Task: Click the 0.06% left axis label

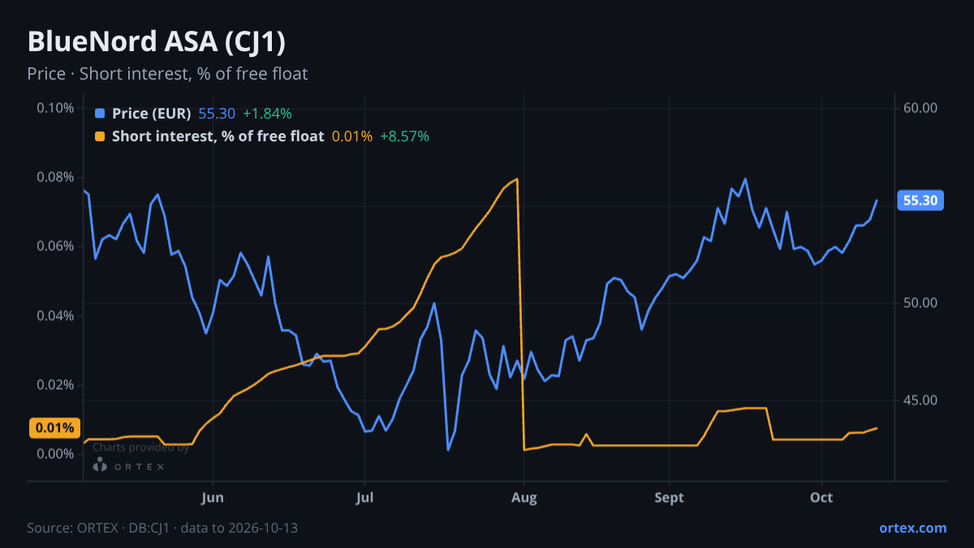Action: (x=56, y=246)
